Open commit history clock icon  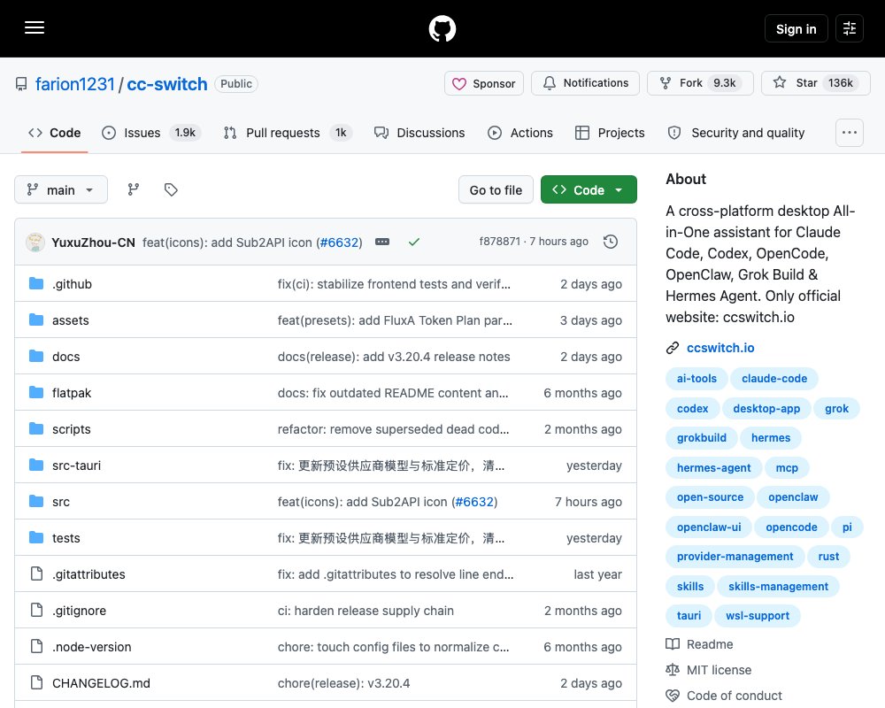[x=610, y=242]
